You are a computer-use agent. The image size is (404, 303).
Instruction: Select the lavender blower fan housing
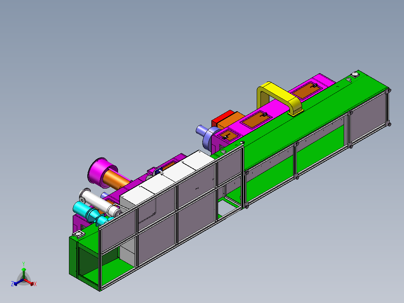click(209, 138)
